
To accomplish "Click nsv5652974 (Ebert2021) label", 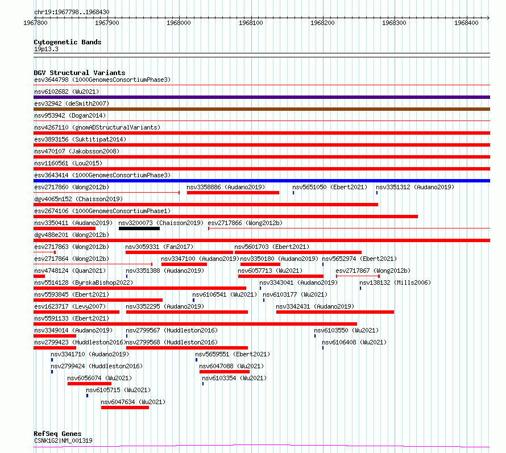I will [x=359, y=259].
